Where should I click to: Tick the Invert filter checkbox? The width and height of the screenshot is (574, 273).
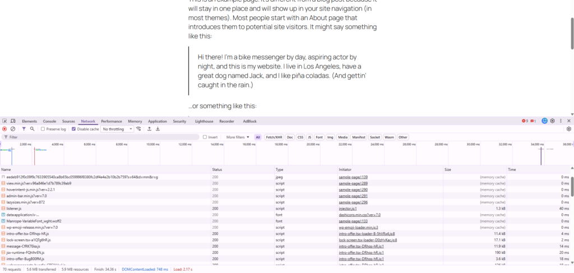click(x=205, y=137)
